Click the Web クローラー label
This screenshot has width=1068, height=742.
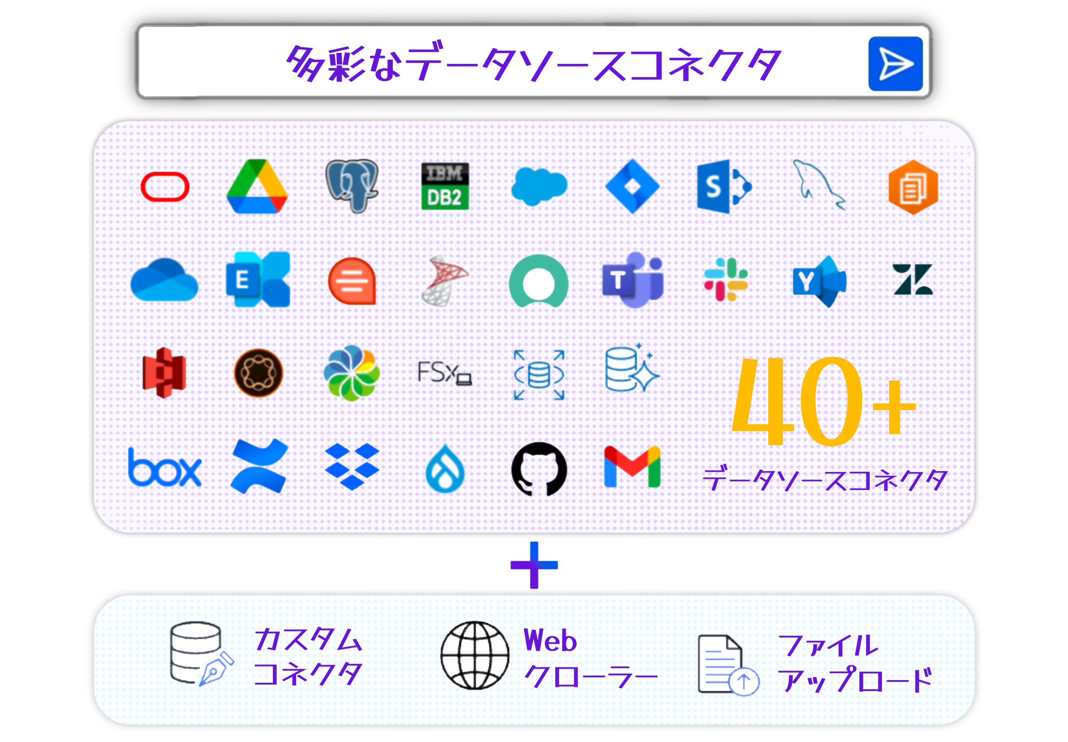coord(591,658)
